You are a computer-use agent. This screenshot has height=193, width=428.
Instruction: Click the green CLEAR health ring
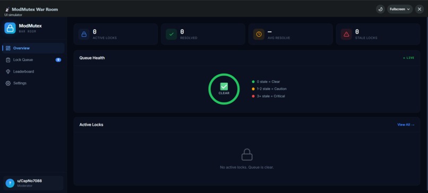224,89
